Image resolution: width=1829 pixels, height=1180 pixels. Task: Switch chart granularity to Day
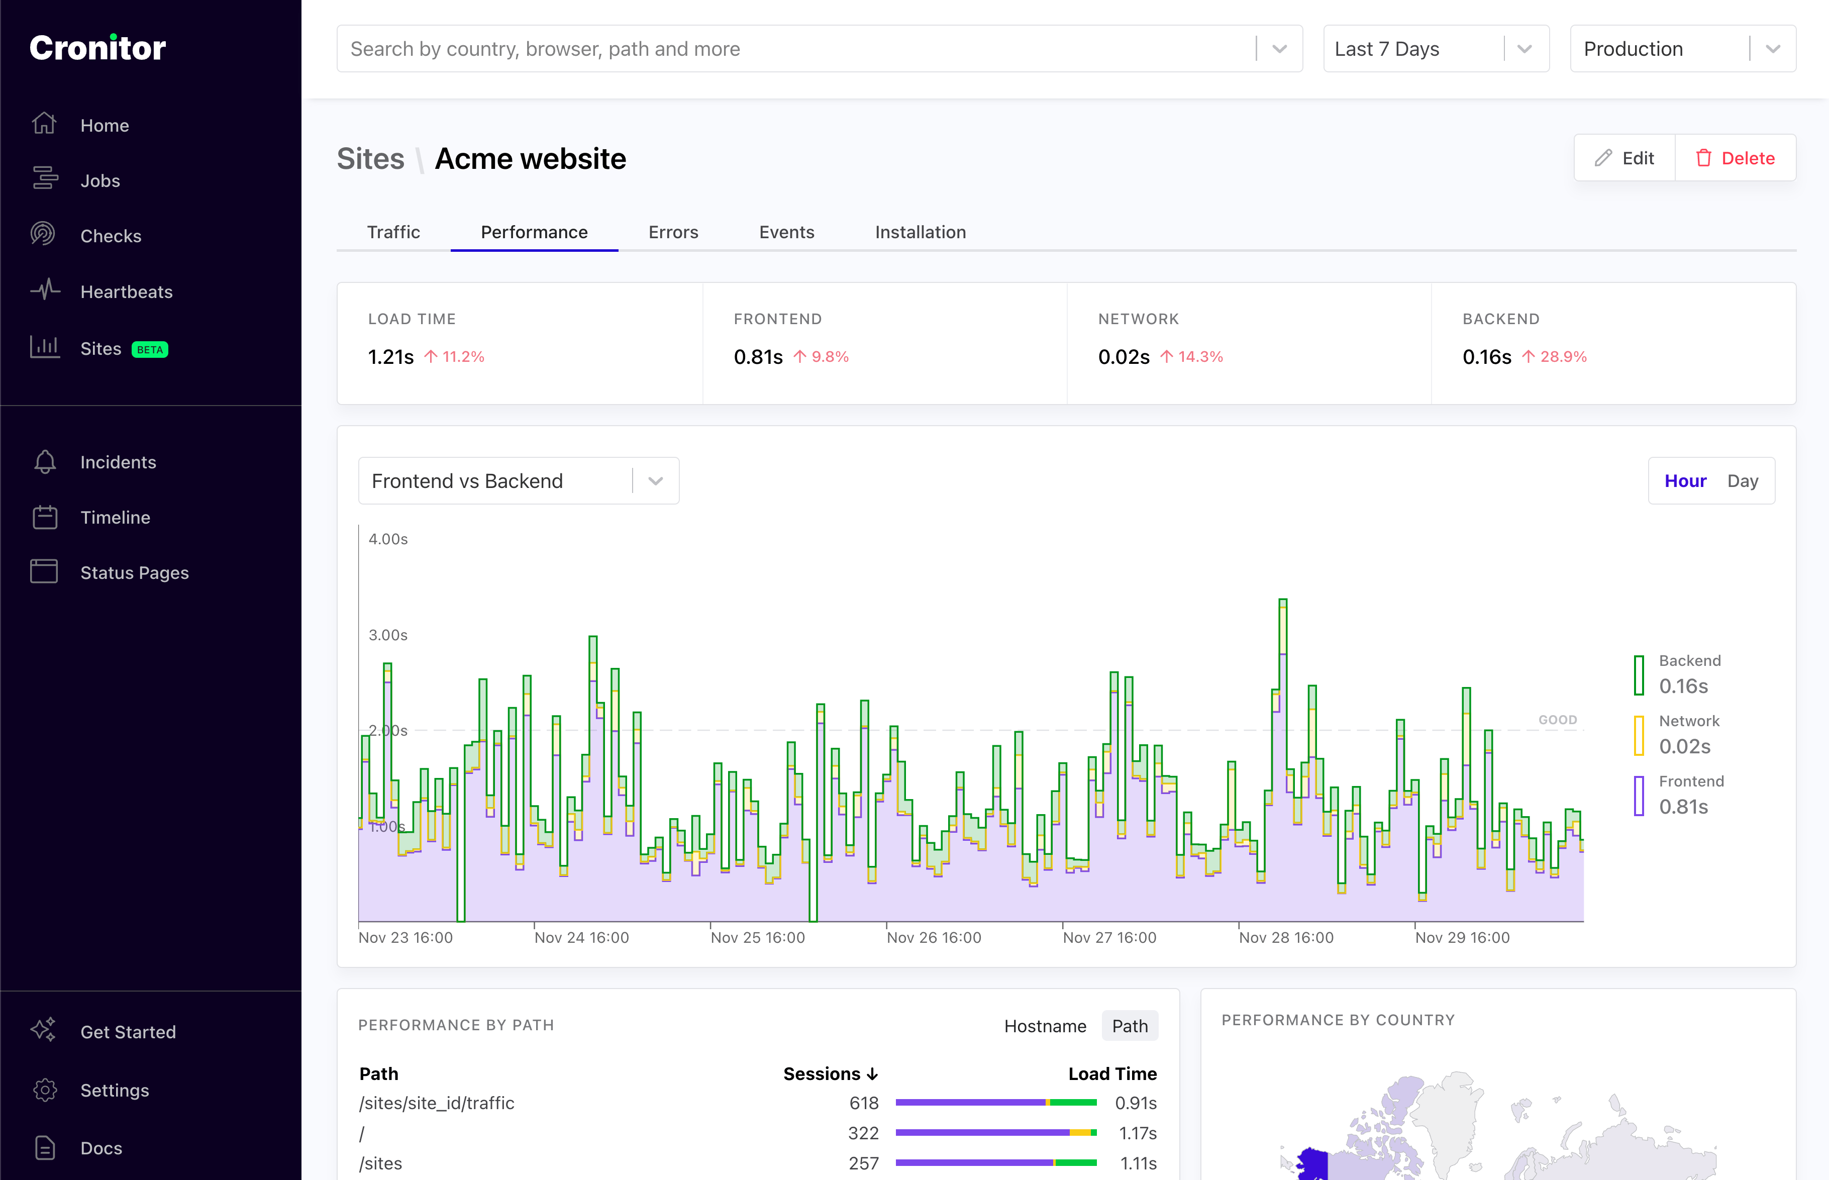tap(1743, 480)
